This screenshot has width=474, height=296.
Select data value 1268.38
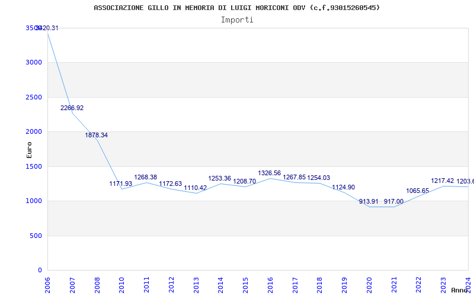145,177
